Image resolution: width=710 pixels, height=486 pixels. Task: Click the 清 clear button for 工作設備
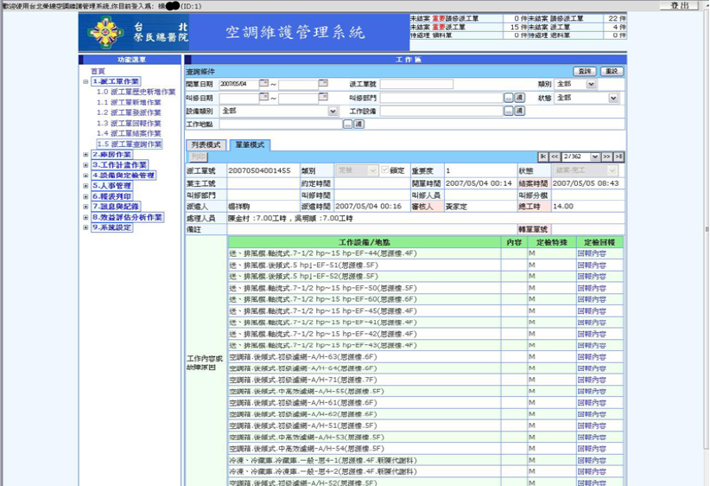point(519,111)
